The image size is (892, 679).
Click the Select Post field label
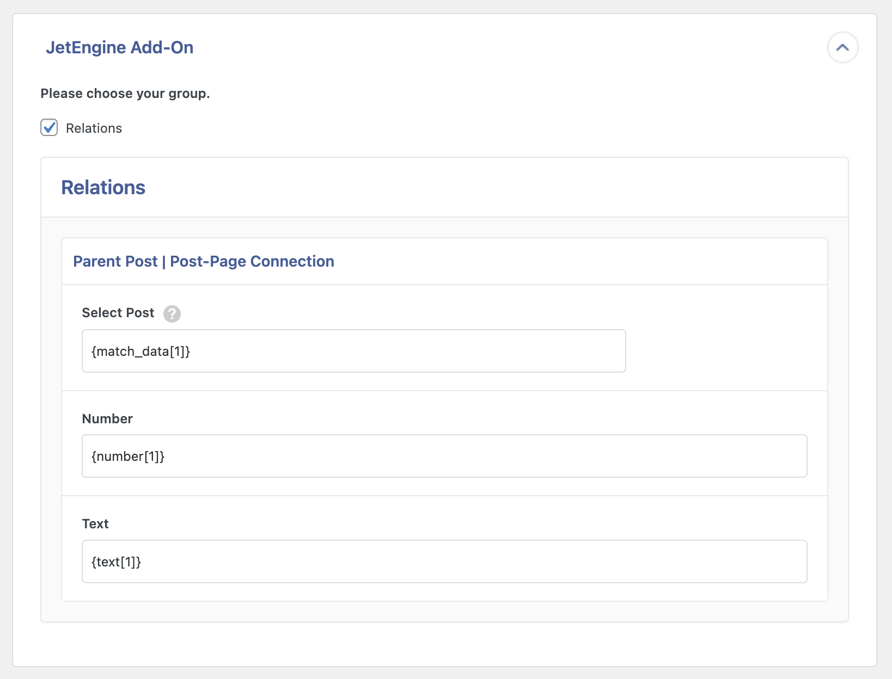pyautogui.click(x=118, y=313)
